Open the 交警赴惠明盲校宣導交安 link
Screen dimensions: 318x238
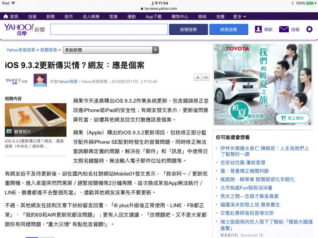coord(247,213)
